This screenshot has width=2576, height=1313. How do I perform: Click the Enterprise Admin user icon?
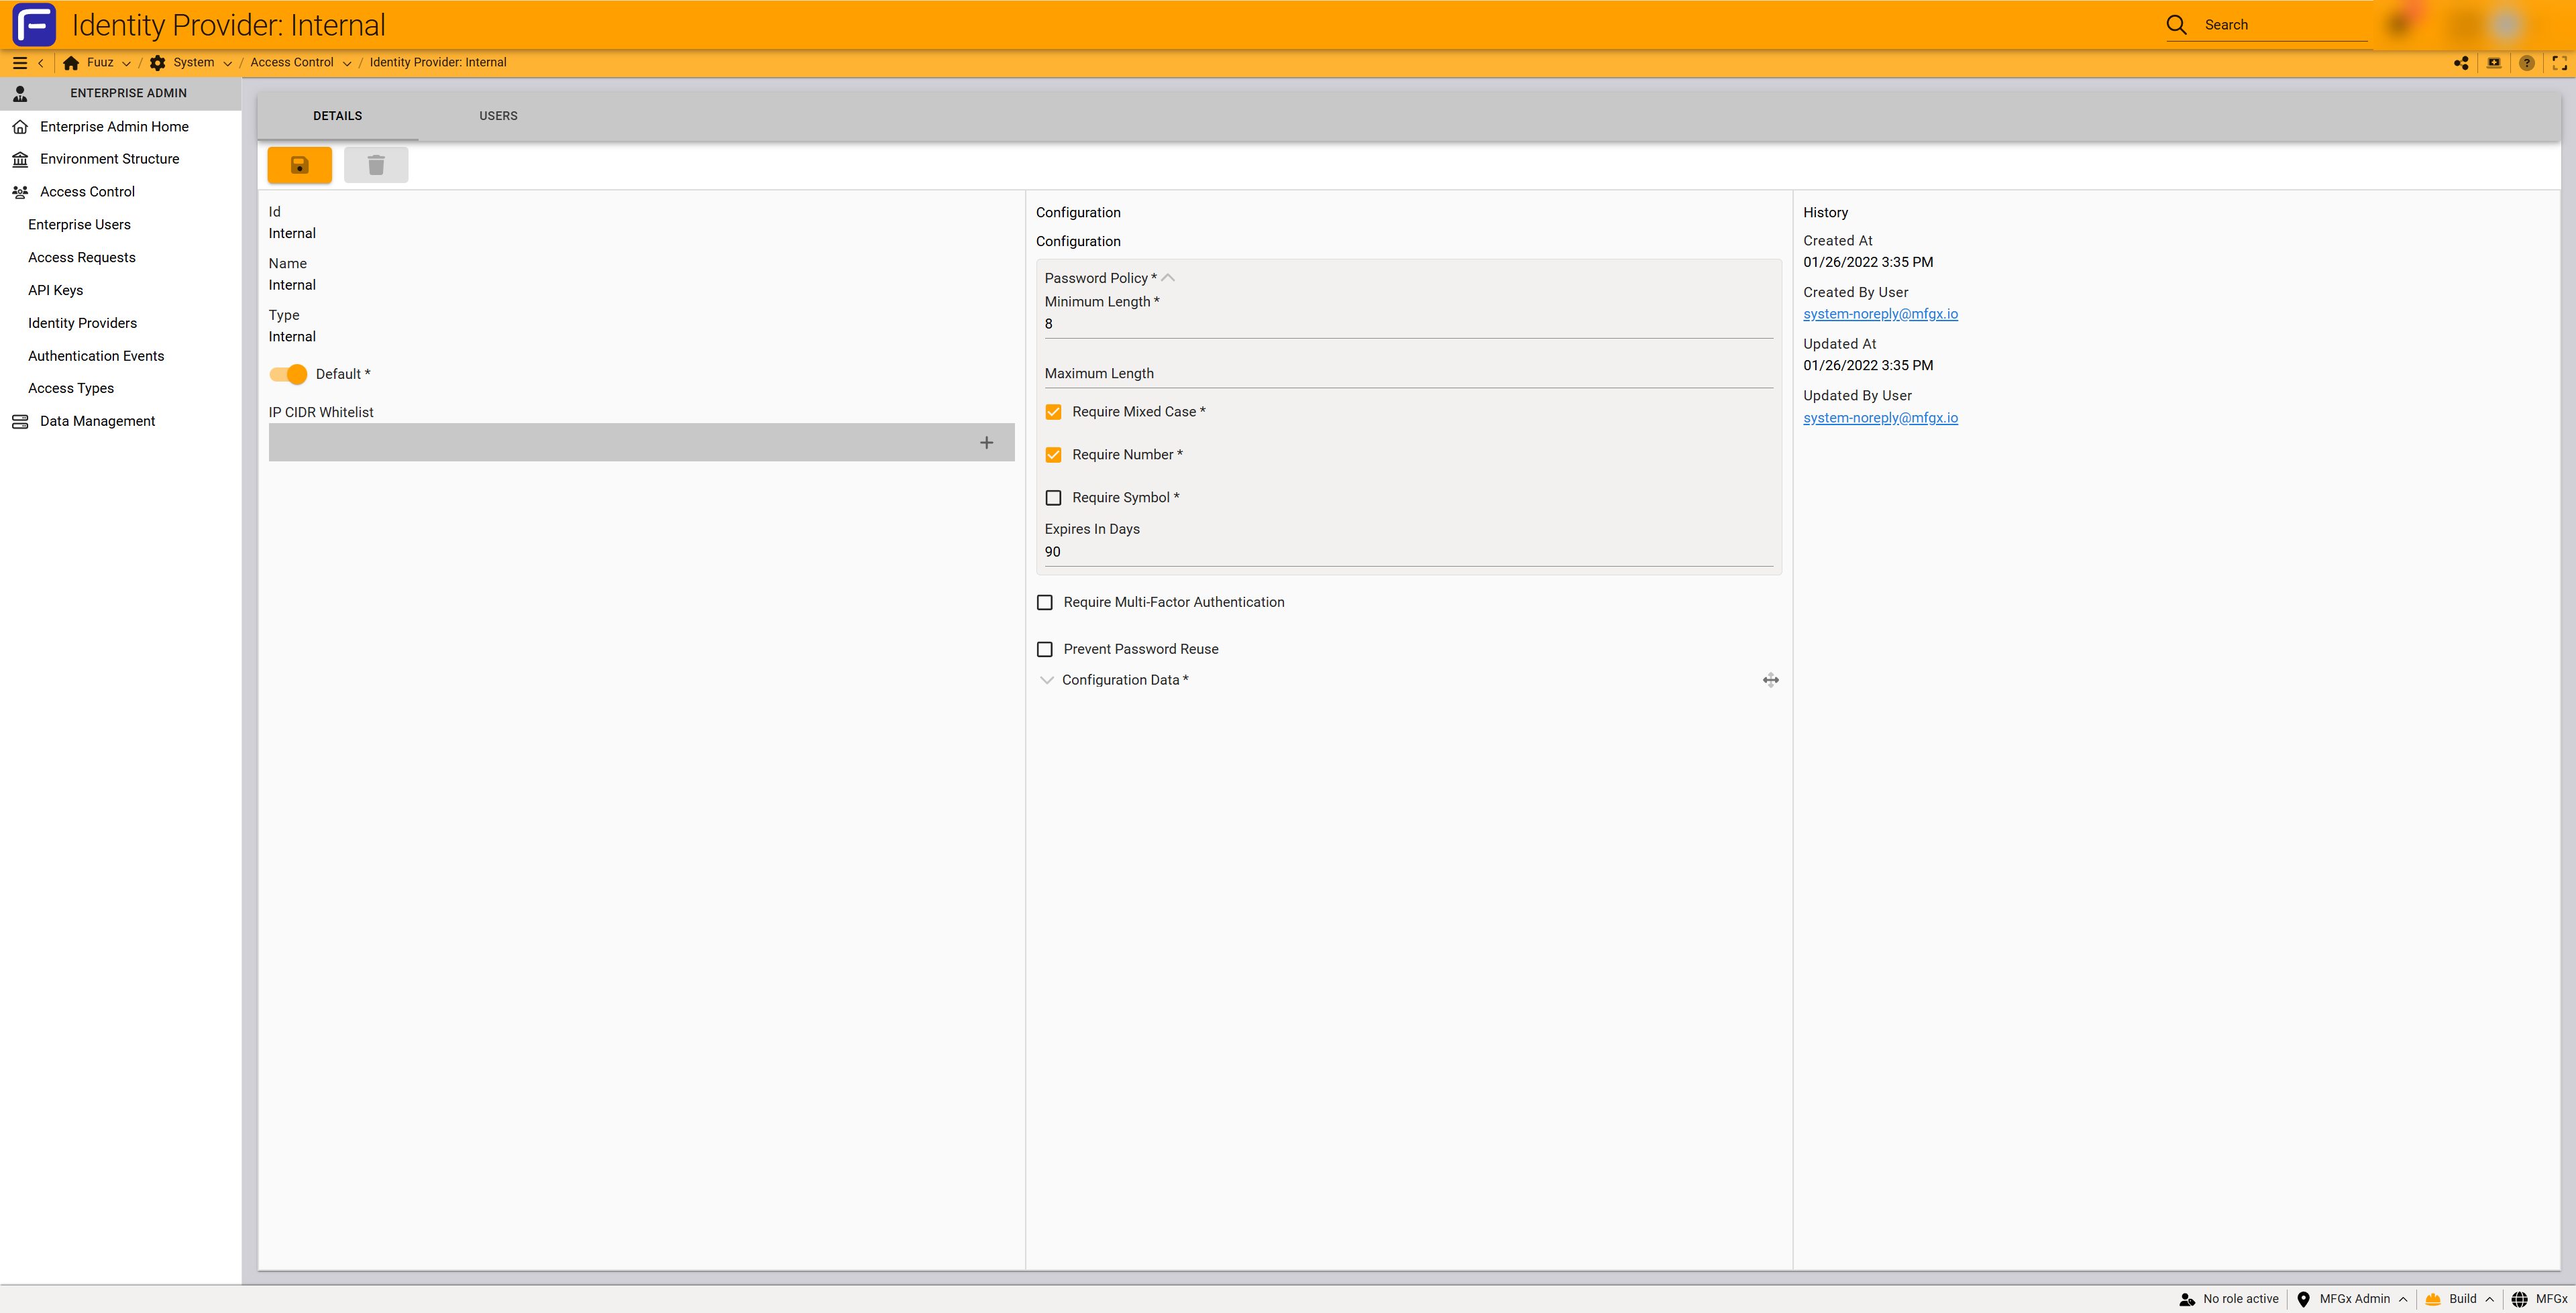[20, 93]
